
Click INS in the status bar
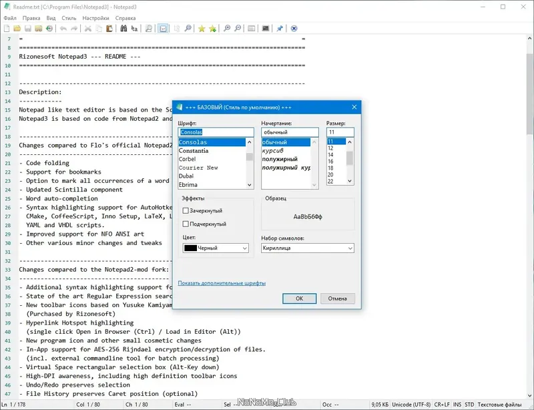pyautogui.click(x=457, y=405)
